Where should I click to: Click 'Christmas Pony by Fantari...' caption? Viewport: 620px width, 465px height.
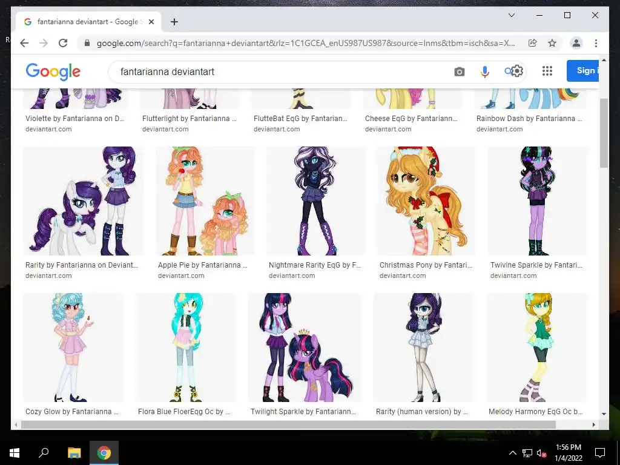(426, 265)
